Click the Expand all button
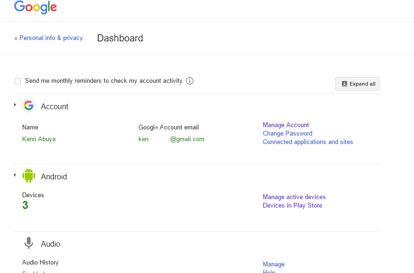Image resolution: width=414 pixels, height=273 pixels. (x=357, y=84)
